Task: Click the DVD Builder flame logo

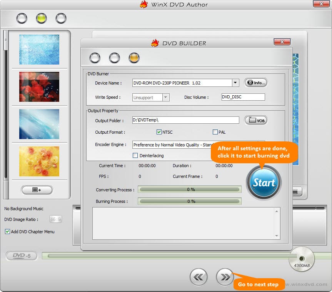Action: [155, 43]
